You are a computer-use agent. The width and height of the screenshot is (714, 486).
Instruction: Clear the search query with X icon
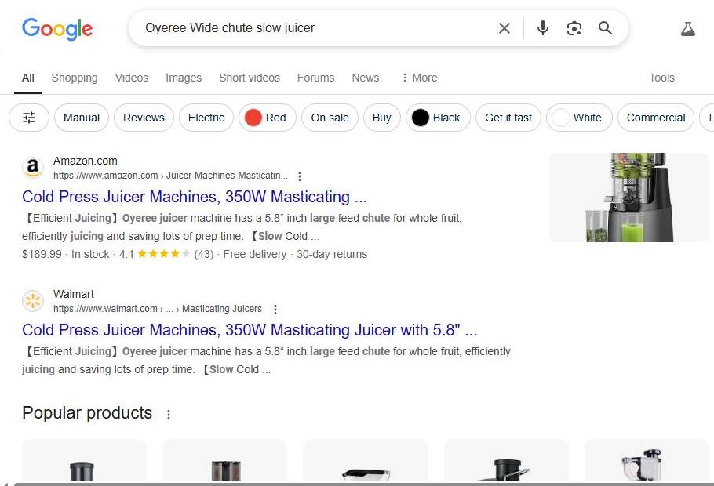coord(504,28)
